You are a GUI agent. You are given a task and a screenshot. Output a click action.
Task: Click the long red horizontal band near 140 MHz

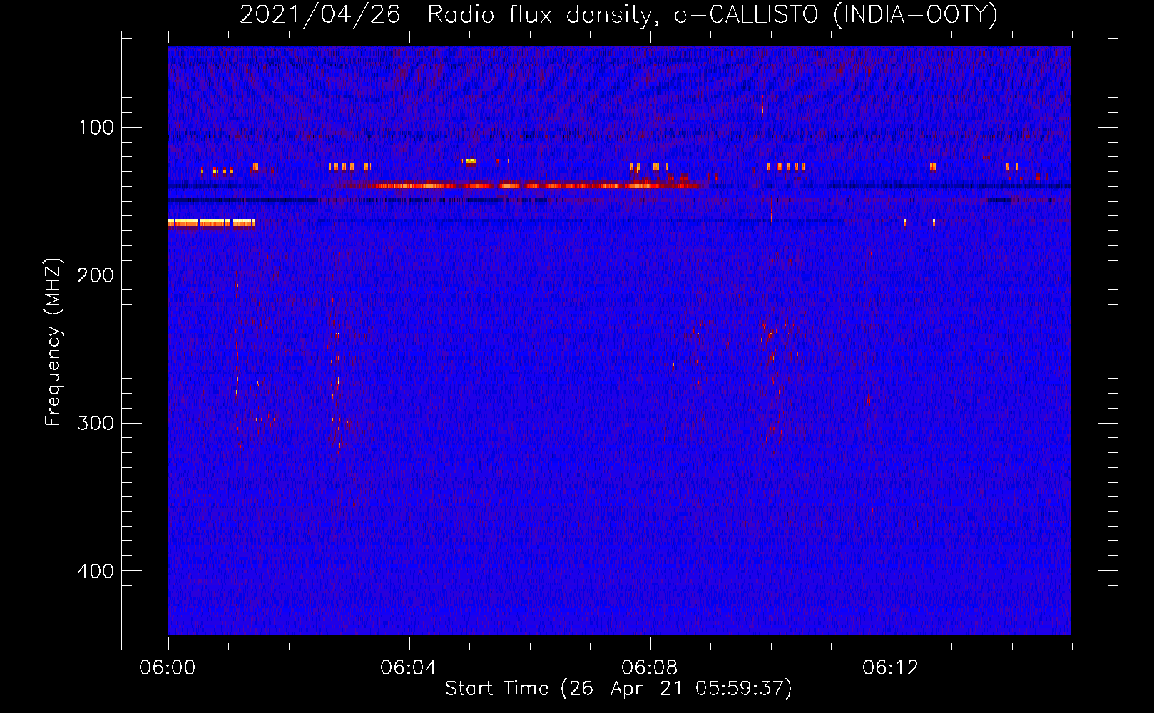pos(535,185)
